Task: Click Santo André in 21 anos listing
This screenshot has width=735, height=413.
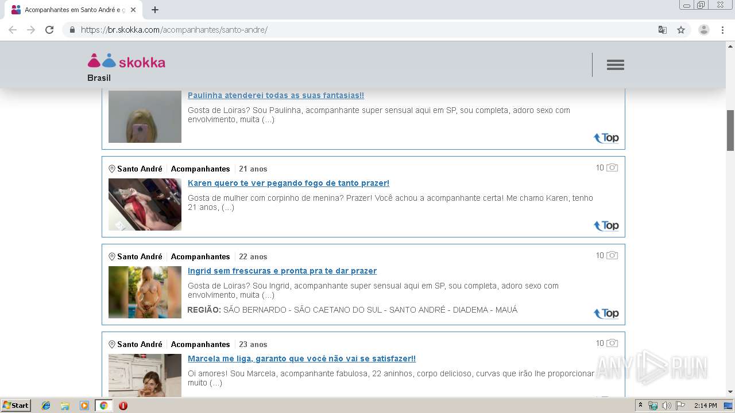Action: (x=140, y=169)
